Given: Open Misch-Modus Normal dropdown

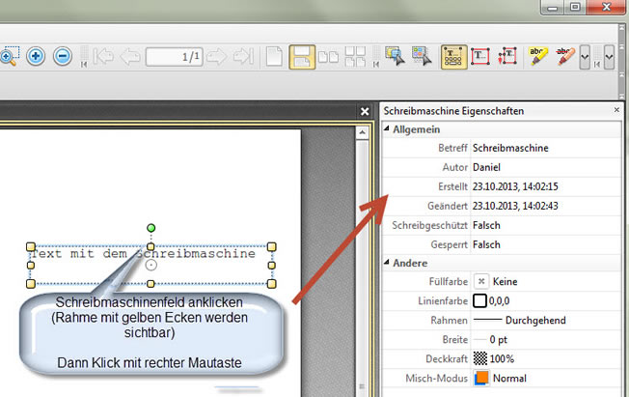Looking at the screenshot, I should [x=546, y=378].
